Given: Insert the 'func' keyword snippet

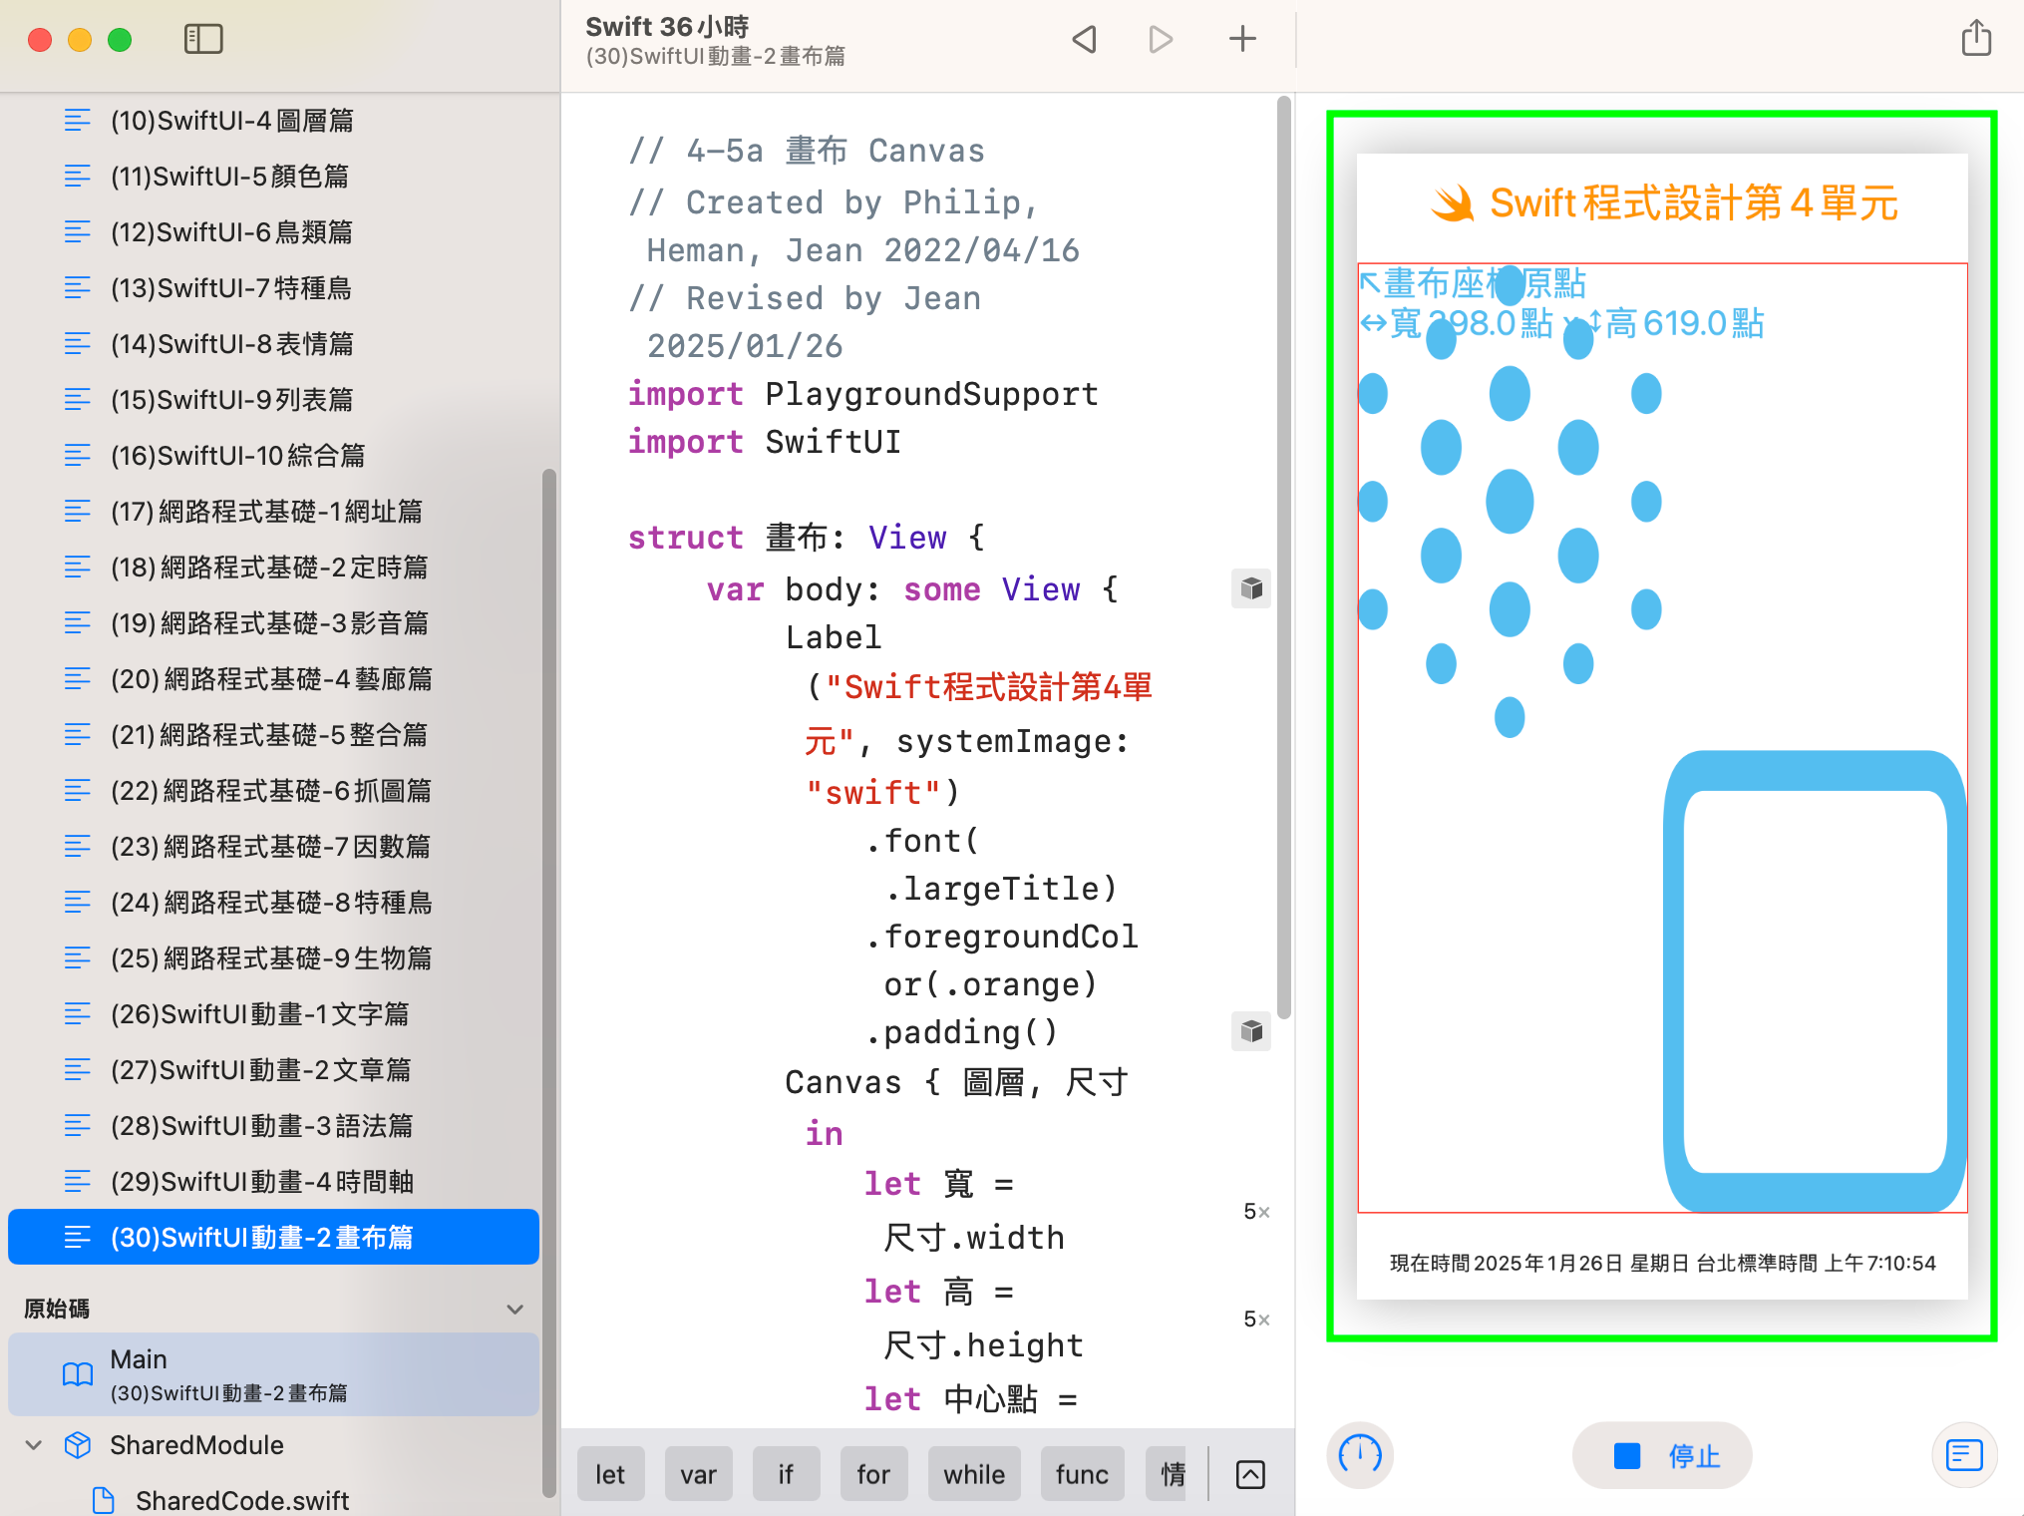Looking at the screenshot, I should (x=1082, y=1474).
